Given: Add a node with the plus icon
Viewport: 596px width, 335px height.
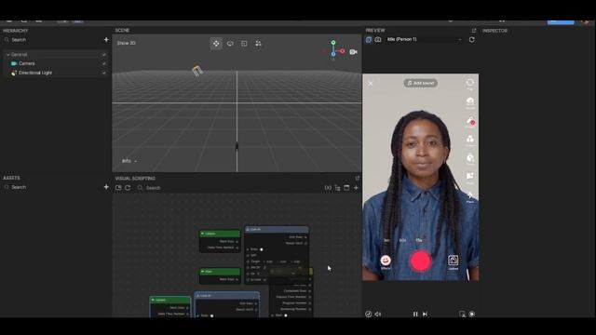Looking at the screenshot, I should 356,188.
